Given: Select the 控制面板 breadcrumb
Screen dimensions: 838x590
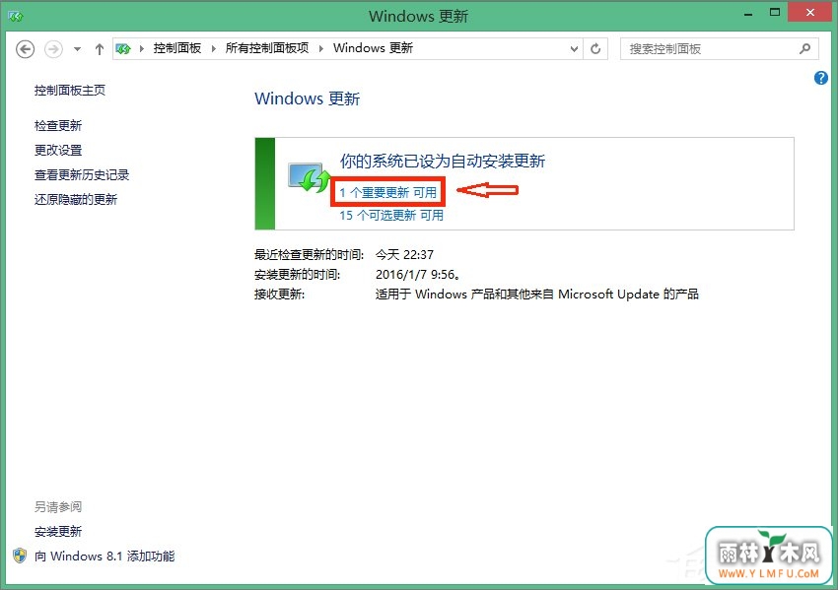Looking at the screenshot, I should 176,48.
